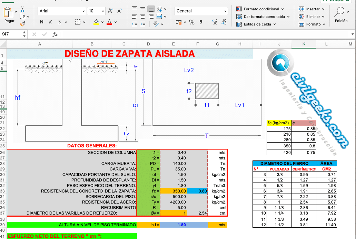
Task: Select the Fy value cell 4200.00
Action: click(x=173, y=202)
